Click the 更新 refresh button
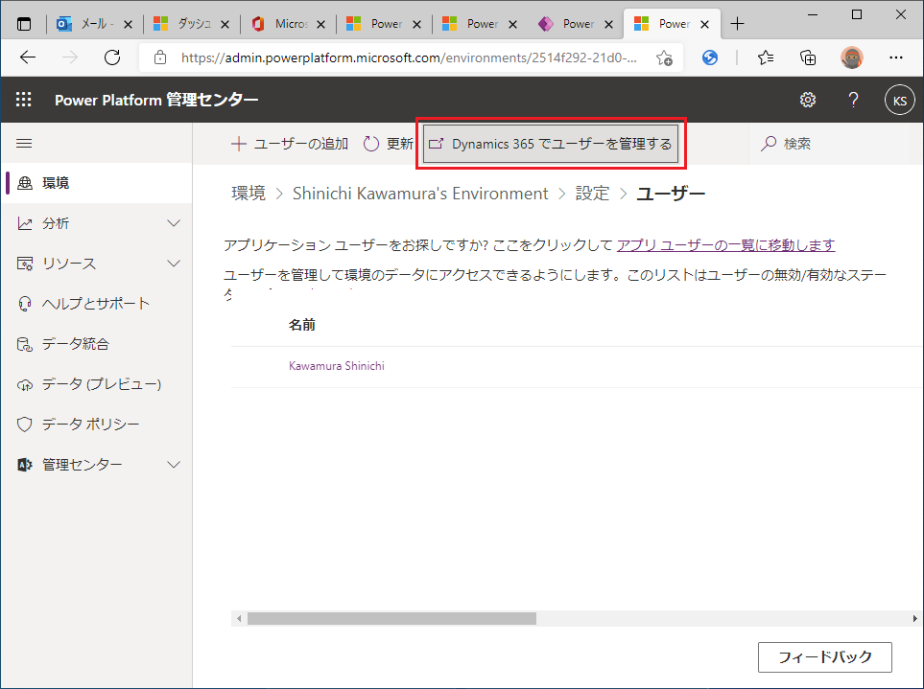Image resolution: width=924 pixels, height=689 pixels. (388, 144)
